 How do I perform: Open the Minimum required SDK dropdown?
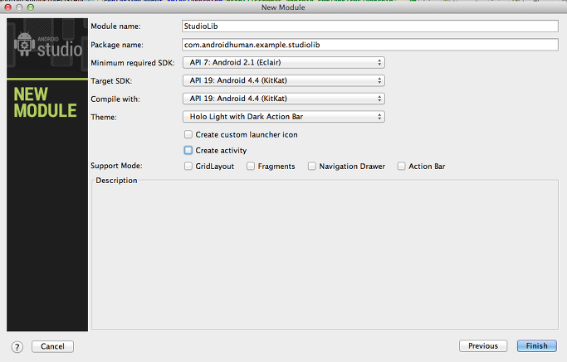point(284,62)
